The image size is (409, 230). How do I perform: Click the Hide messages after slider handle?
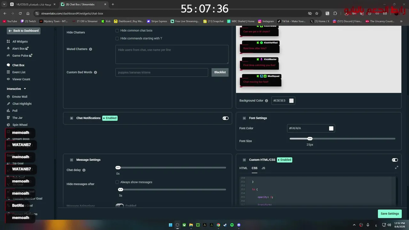[120, 189]
